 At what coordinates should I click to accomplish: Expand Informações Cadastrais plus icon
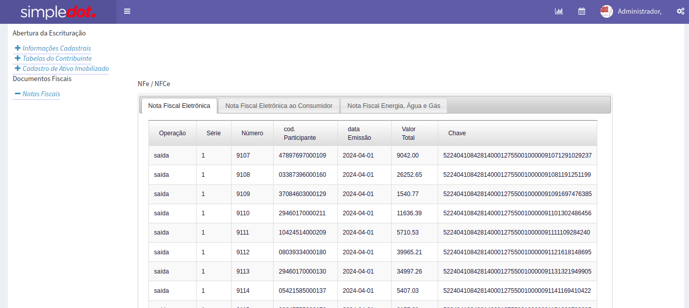pyautogui.click(x=18, y=48)
